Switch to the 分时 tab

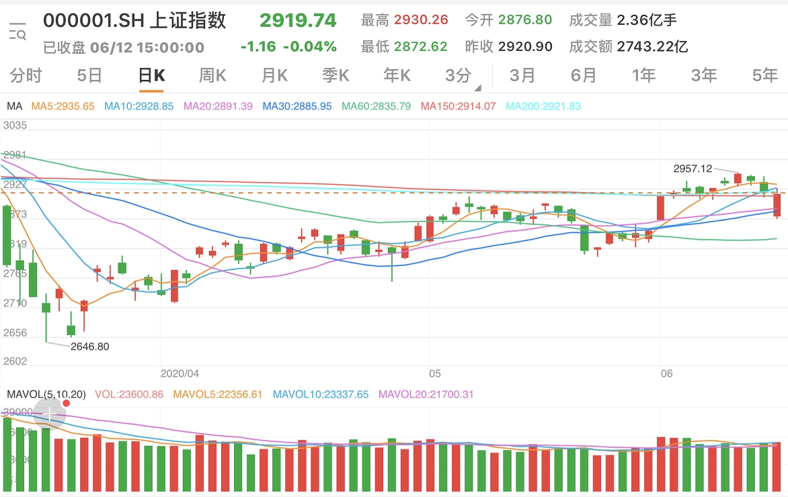click(x=26, y=75)
